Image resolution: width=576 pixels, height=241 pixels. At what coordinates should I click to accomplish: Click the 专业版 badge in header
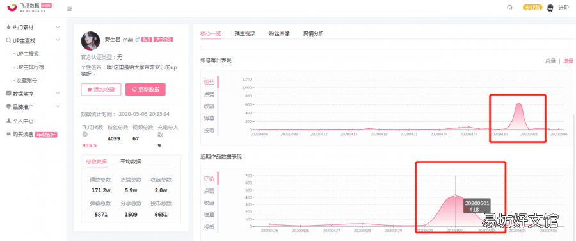click(x=532, y=8)
